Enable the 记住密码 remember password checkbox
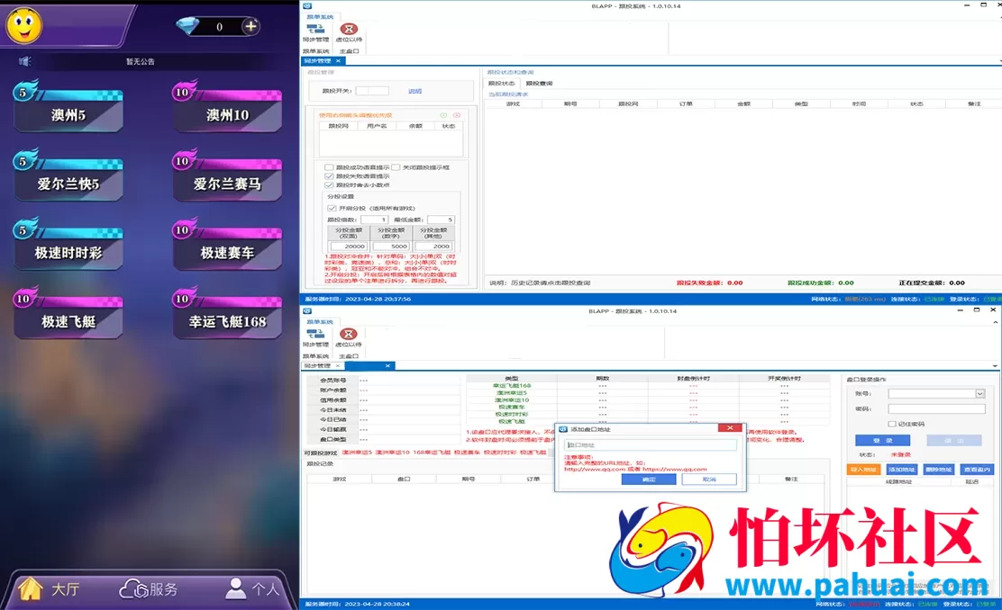The image size is (1002, 610). [892, 424]
